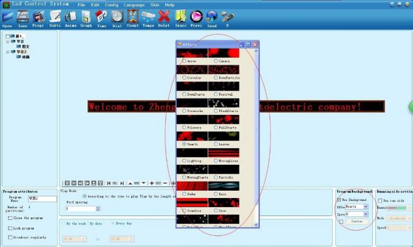Click the Graph toolbar icon
The image size is (413, 247).
pos(86,17)
